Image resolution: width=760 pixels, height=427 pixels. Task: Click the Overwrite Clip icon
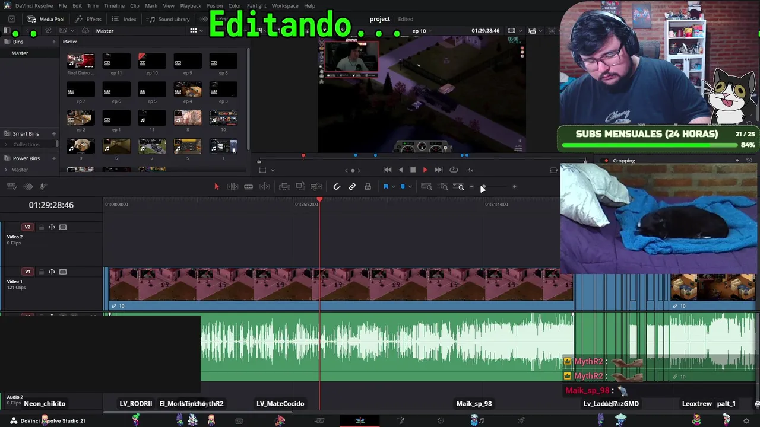click(x=300, y=187)
